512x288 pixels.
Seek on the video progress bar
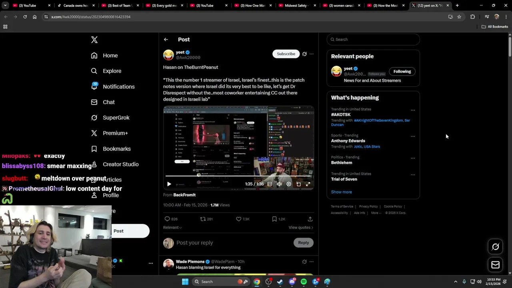(238, 176)
